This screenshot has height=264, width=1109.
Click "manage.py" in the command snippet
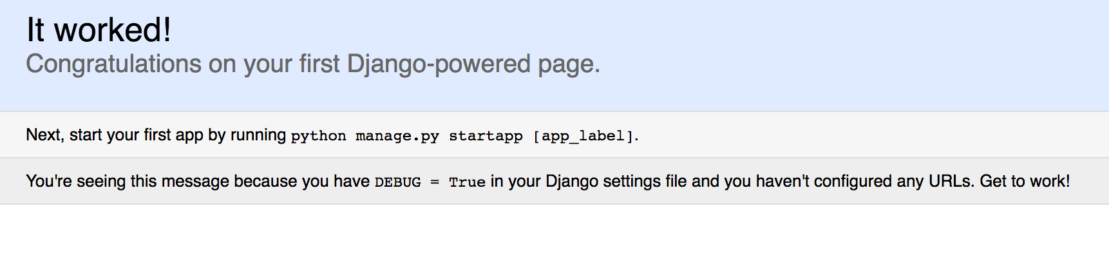point(397,136)
